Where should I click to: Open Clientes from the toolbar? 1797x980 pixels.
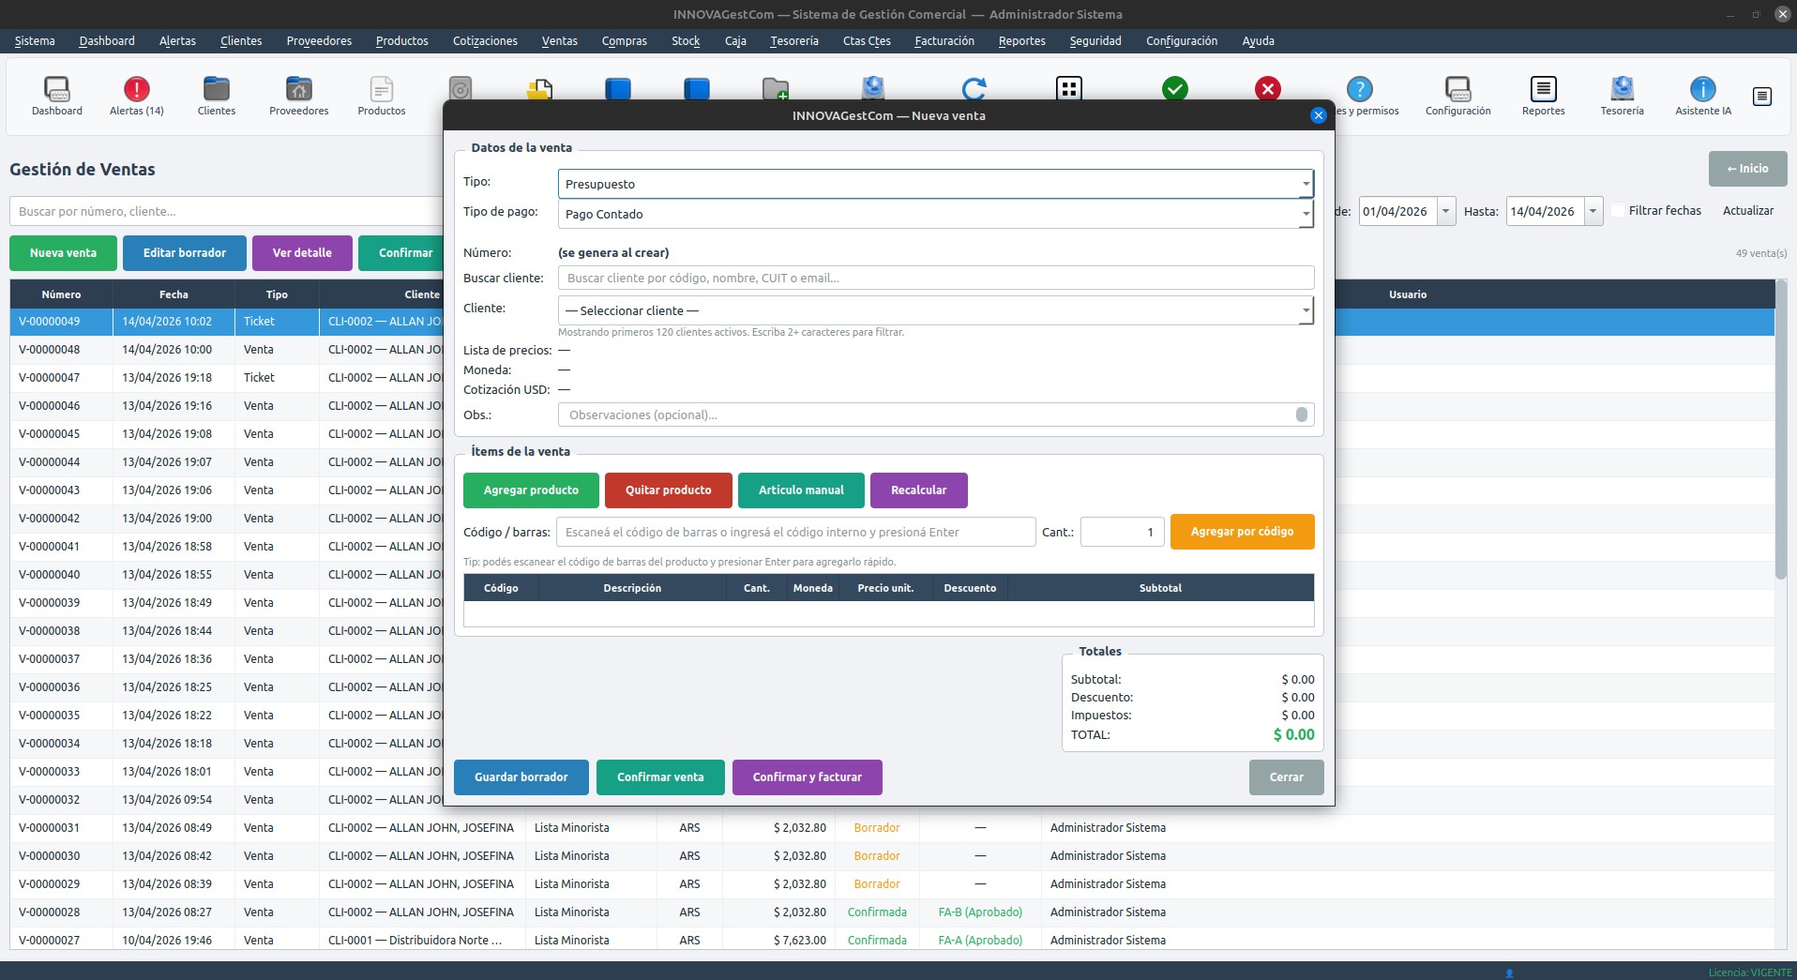point(216,96)
